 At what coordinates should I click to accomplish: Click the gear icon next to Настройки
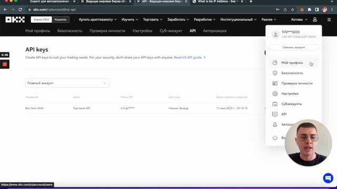coord(275,93)
